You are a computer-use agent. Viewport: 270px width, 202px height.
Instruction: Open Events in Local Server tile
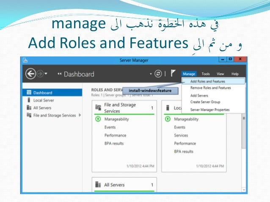click(x=179, y=127)
